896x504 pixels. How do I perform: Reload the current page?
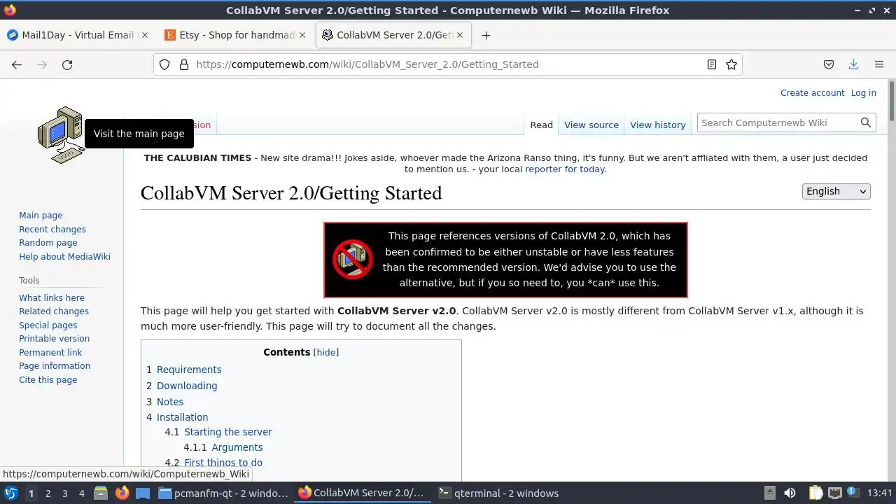(67, 64)
